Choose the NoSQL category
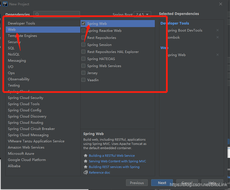This screenshot has height=190, width=230. tap(43, 54)
